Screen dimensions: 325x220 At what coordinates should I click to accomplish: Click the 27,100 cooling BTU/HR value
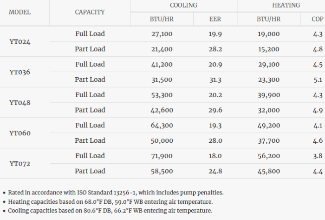(x=162, y=34)
